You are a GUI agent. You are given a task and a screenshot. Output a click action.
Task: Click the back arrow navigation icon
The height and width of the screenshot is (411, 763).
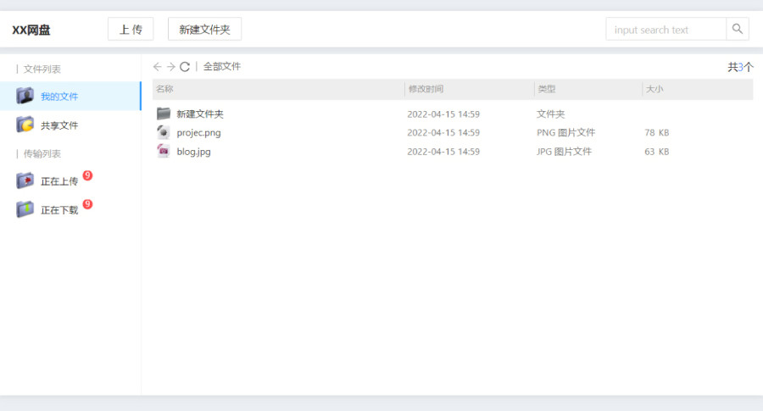click(158, 67)
